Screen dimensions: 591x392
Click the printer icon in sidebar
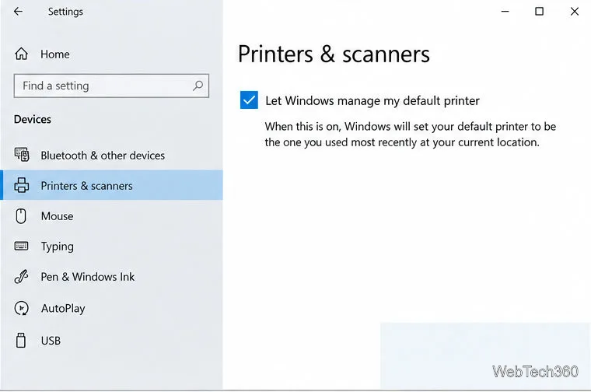22,185
